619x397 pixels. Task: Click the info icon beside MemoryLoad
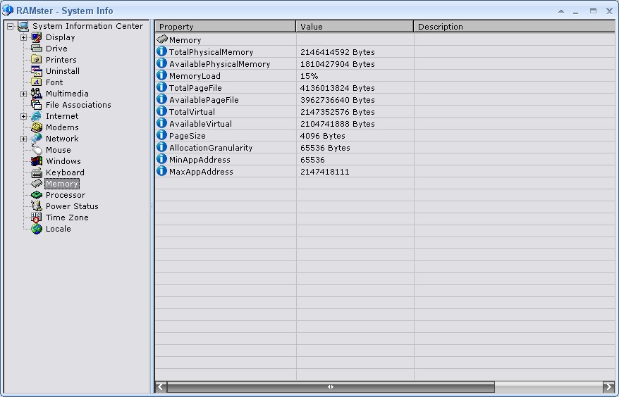point(161,75)
